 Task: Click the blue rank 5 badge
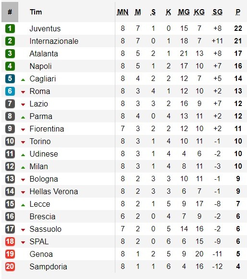pyautogui.click(x=10, y=79)
